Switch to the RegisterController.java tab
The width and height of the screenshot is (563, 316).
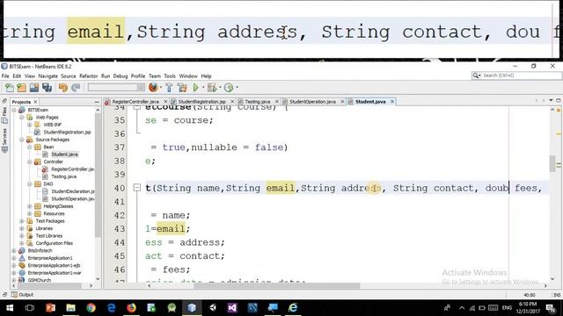[x=135, y=102]
